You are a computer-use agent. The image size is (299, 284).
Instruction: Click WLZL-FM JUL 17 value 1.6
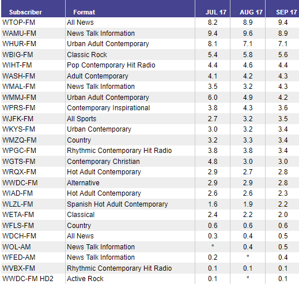pos(213,204)
